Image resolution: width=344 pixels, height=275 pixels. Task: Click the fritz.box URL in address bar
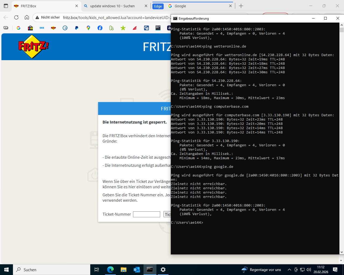[117, 17]
